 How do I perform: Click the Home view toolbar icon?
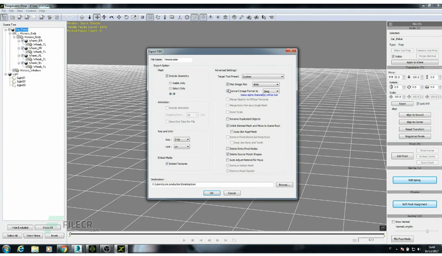(x=82, y=17)
